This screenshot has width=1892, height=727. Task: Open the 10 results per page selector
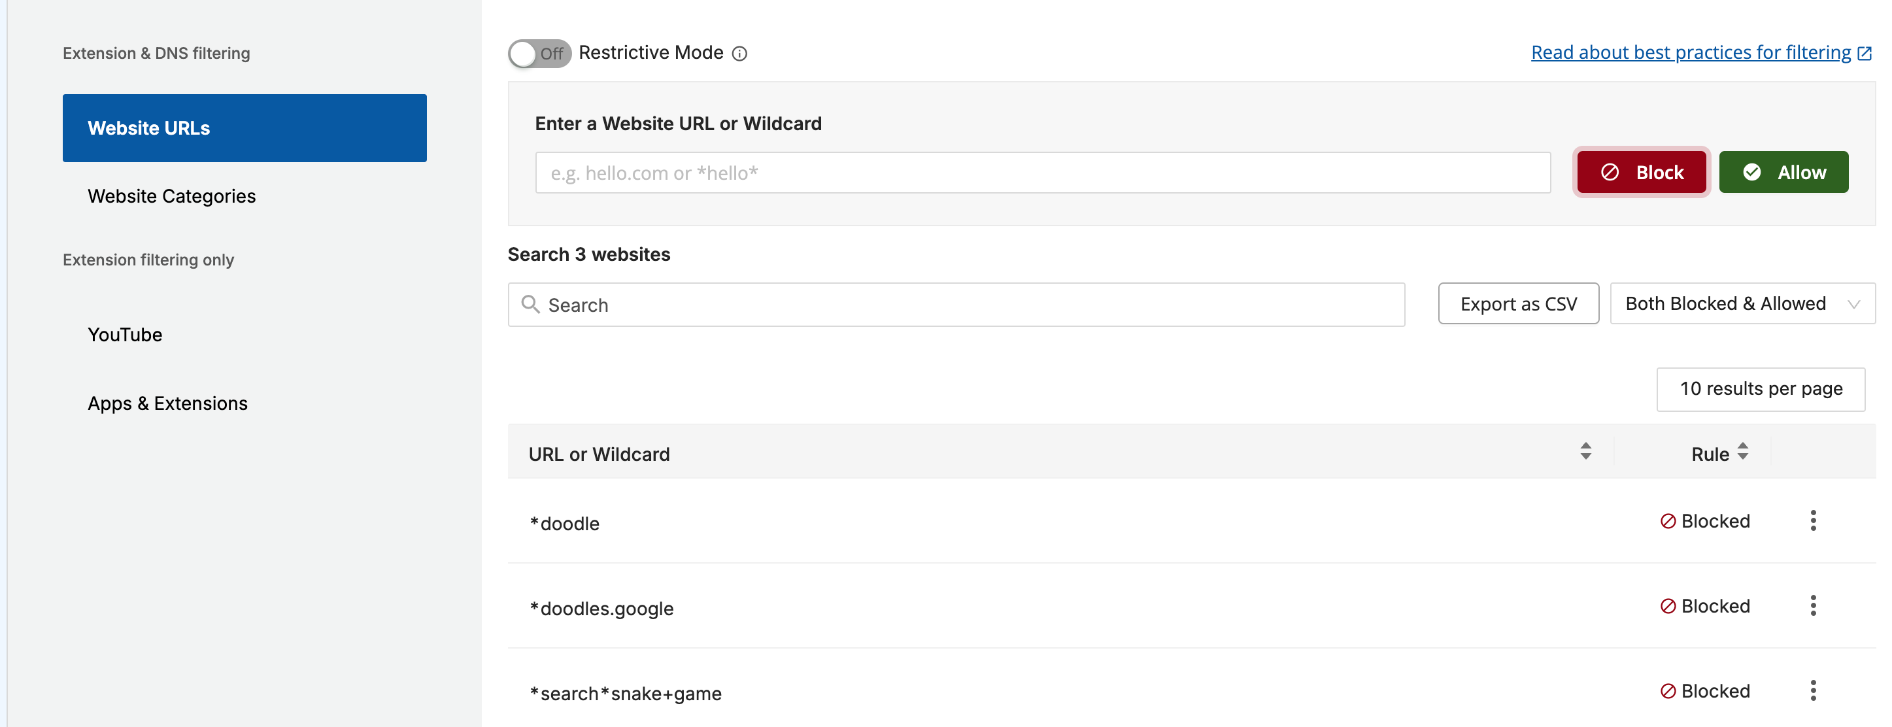1761,389
